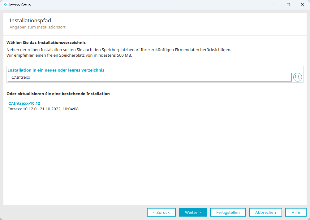The width and height of the screenshot is (310, 220).
Task: Proceed with the 'Weiter >' button
Action: (193, 212)
